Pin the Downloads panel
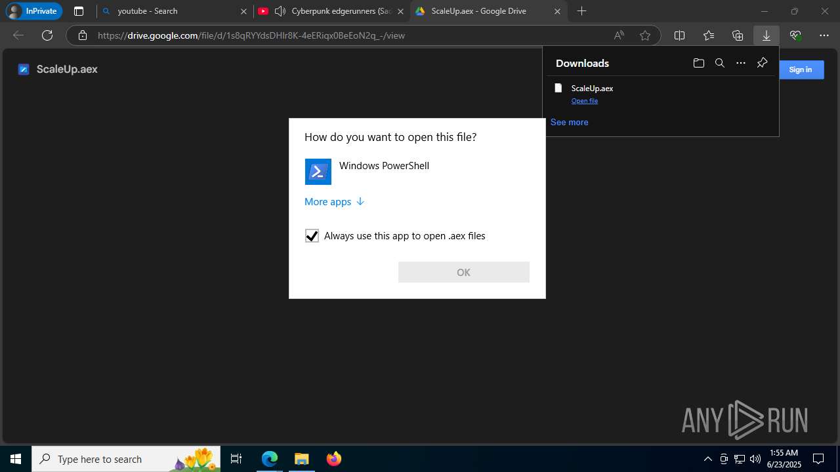This screenshot has width=840, height=472. pyautogui.click(x=762, y=63)
